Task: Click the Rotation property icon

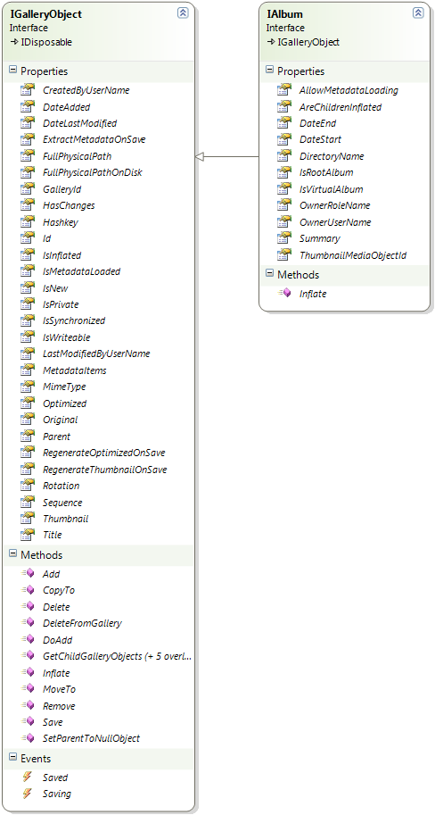Action: [x=27, y=486]
